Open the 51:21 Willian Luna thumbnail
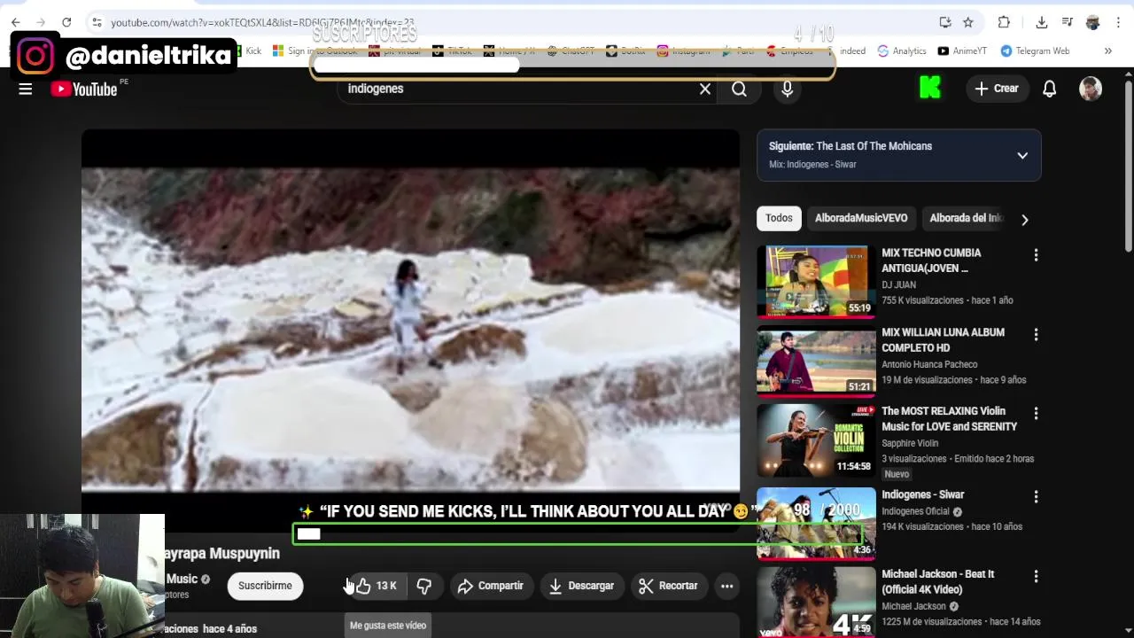The height and width of the screenshot is (638, 1134). (x=816, y=361)
